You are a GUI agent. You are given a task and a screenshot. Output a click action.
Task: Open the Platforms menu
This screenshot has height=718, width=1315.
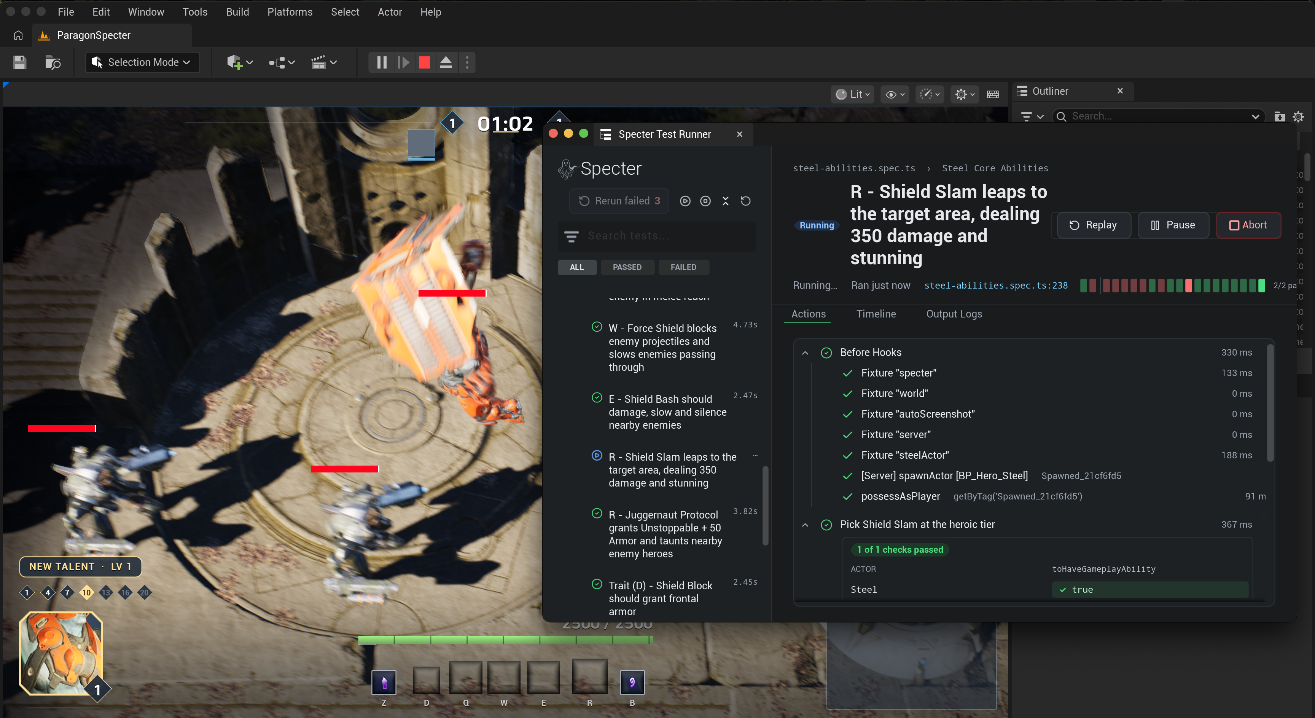(x=290, y=12)
